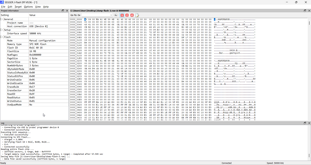
Task: Select the UseQuadMode row
Action: (x=34, y=105)
